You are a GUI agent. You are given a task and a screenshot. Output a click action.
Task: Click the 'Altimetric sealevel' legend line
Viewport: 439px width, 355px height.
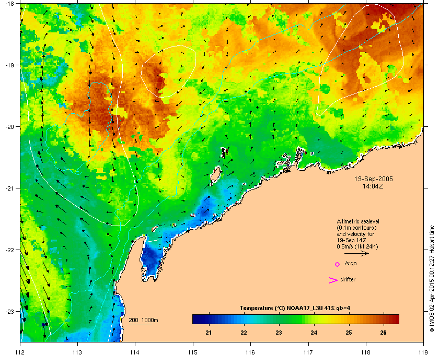coord(358,221)
